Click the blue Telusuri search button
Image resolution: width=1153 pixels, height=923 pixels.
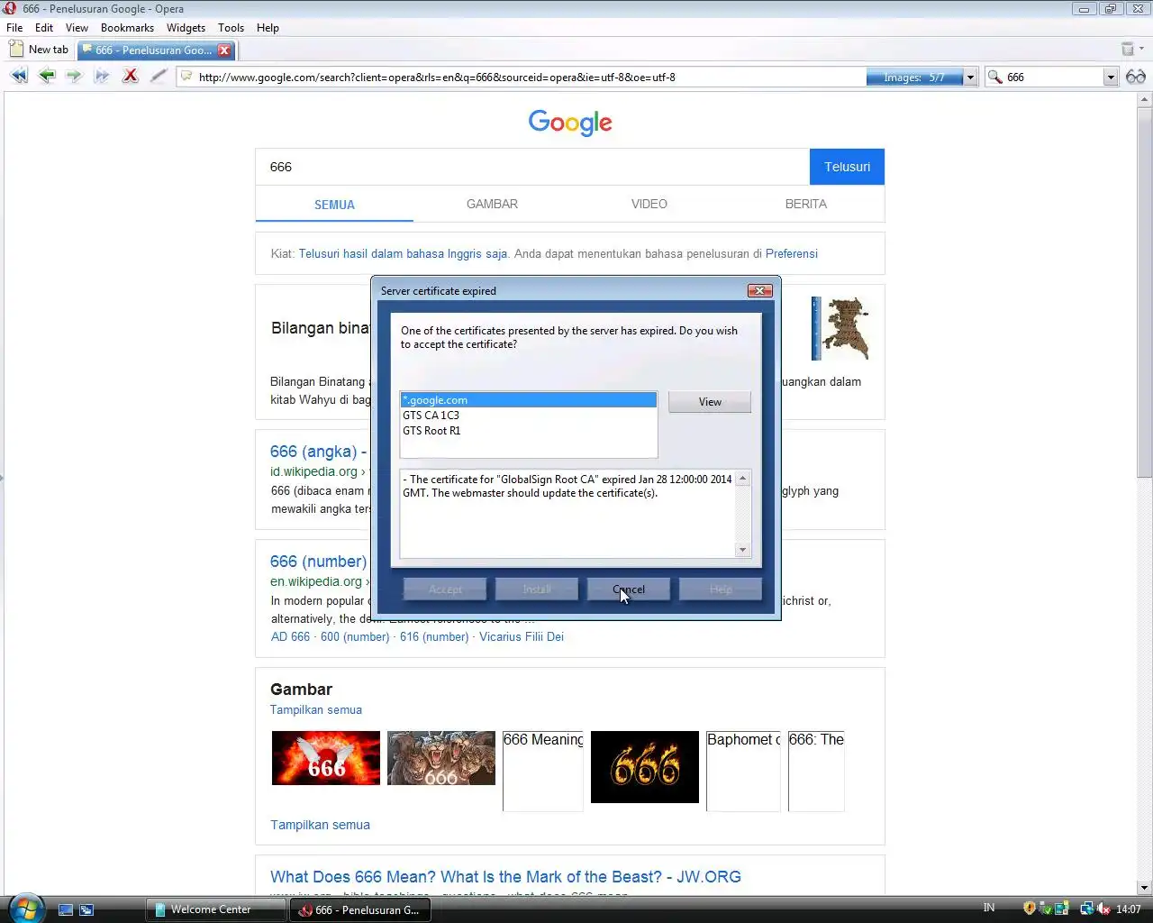pyautogui.click(x=847, y=167)
